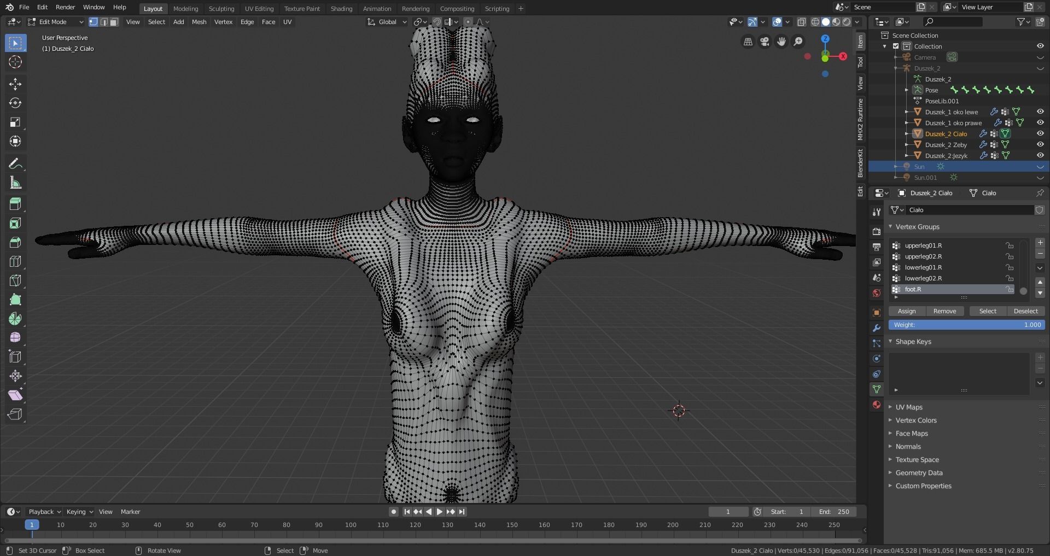
Task: Toggle X-ray display in viewport header
Action: [x=802, y=22]
